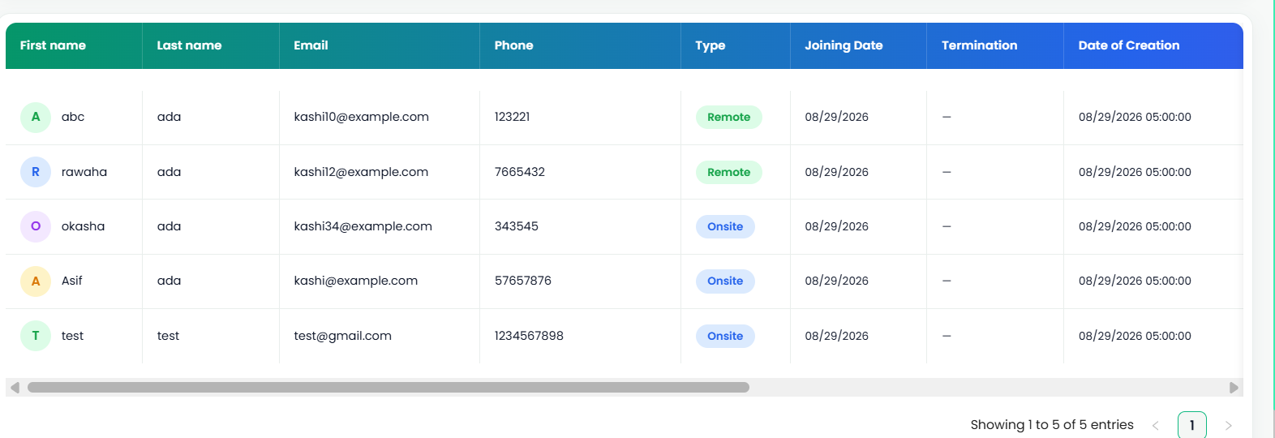Click Showing 1 to 5 of 5 entries
Screen dimensions: 1275x438
[1052, 425]
